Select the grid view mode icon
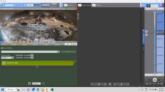The width and height of the screenshot is (165, 92). pyautogui.click(x=152, y=6)
